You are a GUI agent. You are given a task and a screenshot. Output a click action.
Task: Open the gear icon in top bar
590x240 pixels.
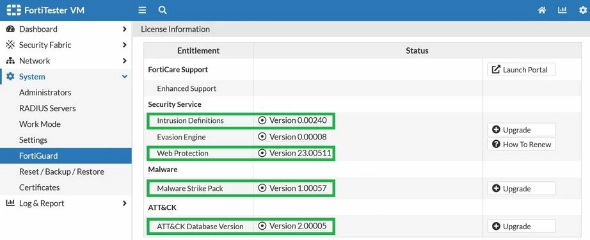coord(582,10)
